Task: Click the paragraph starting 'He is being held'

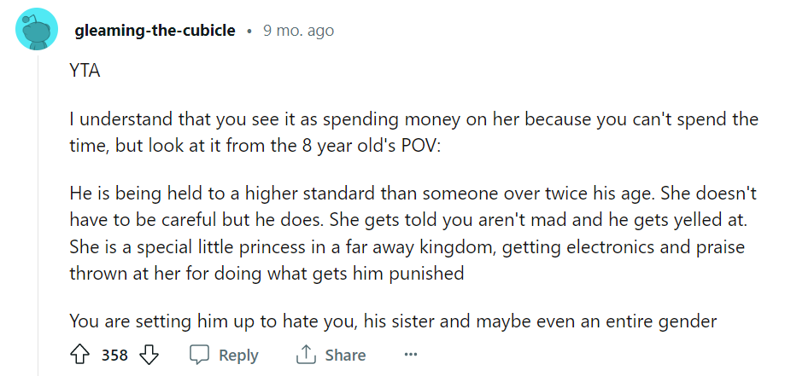Action: point(413,234)
